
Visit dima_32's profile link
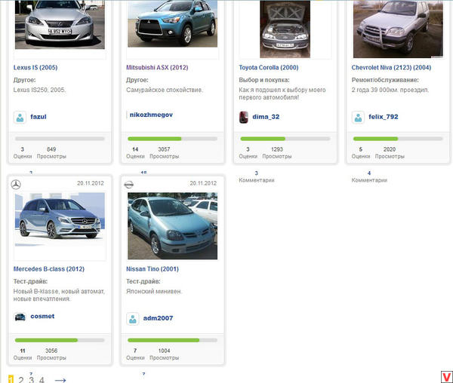coord(266,117)
